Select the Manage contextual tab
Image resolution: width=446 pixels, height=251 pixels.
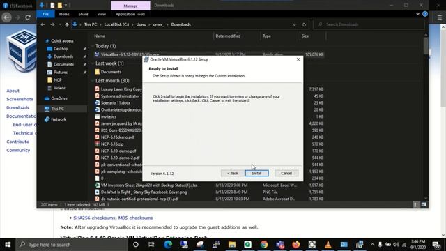point(130,6)
